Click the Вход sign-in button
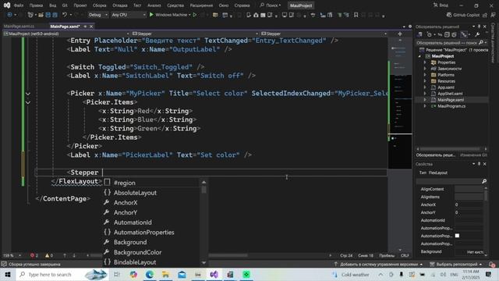Viewport: 499px width, 281px height. [x=441, y=5]
